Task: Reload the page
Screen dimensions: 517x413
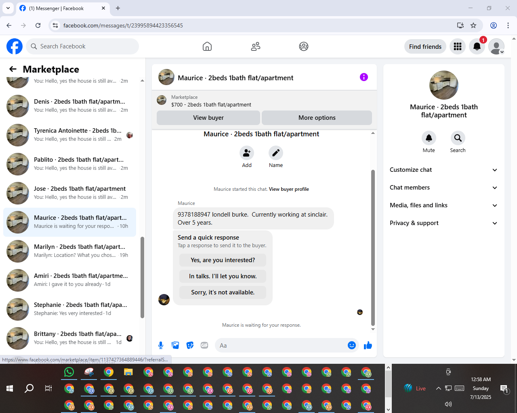Action: click(x=38, y=25)
